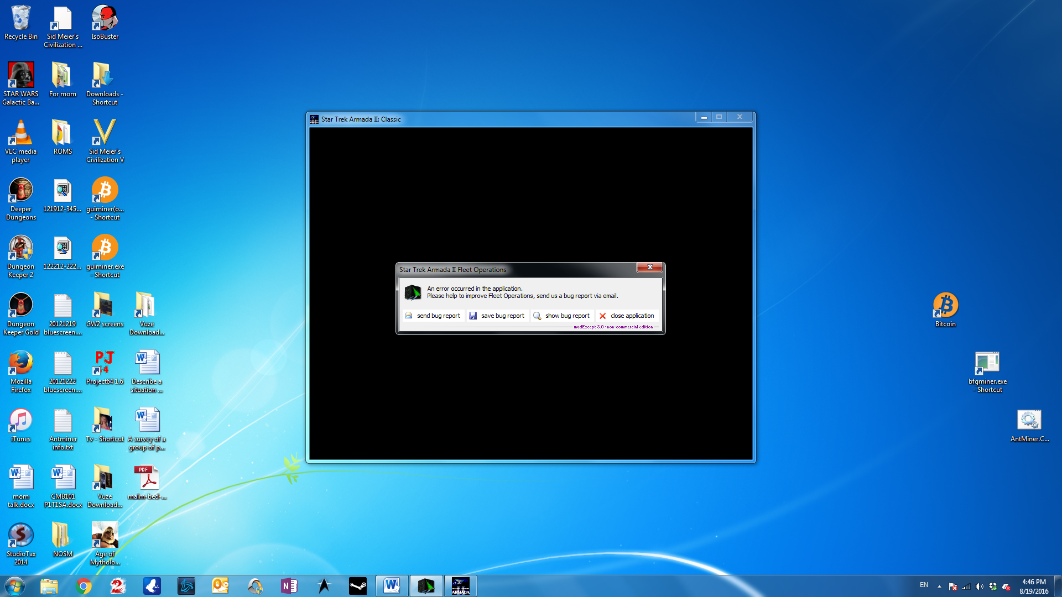
Task: Click send bug report button
Action: 433,316
